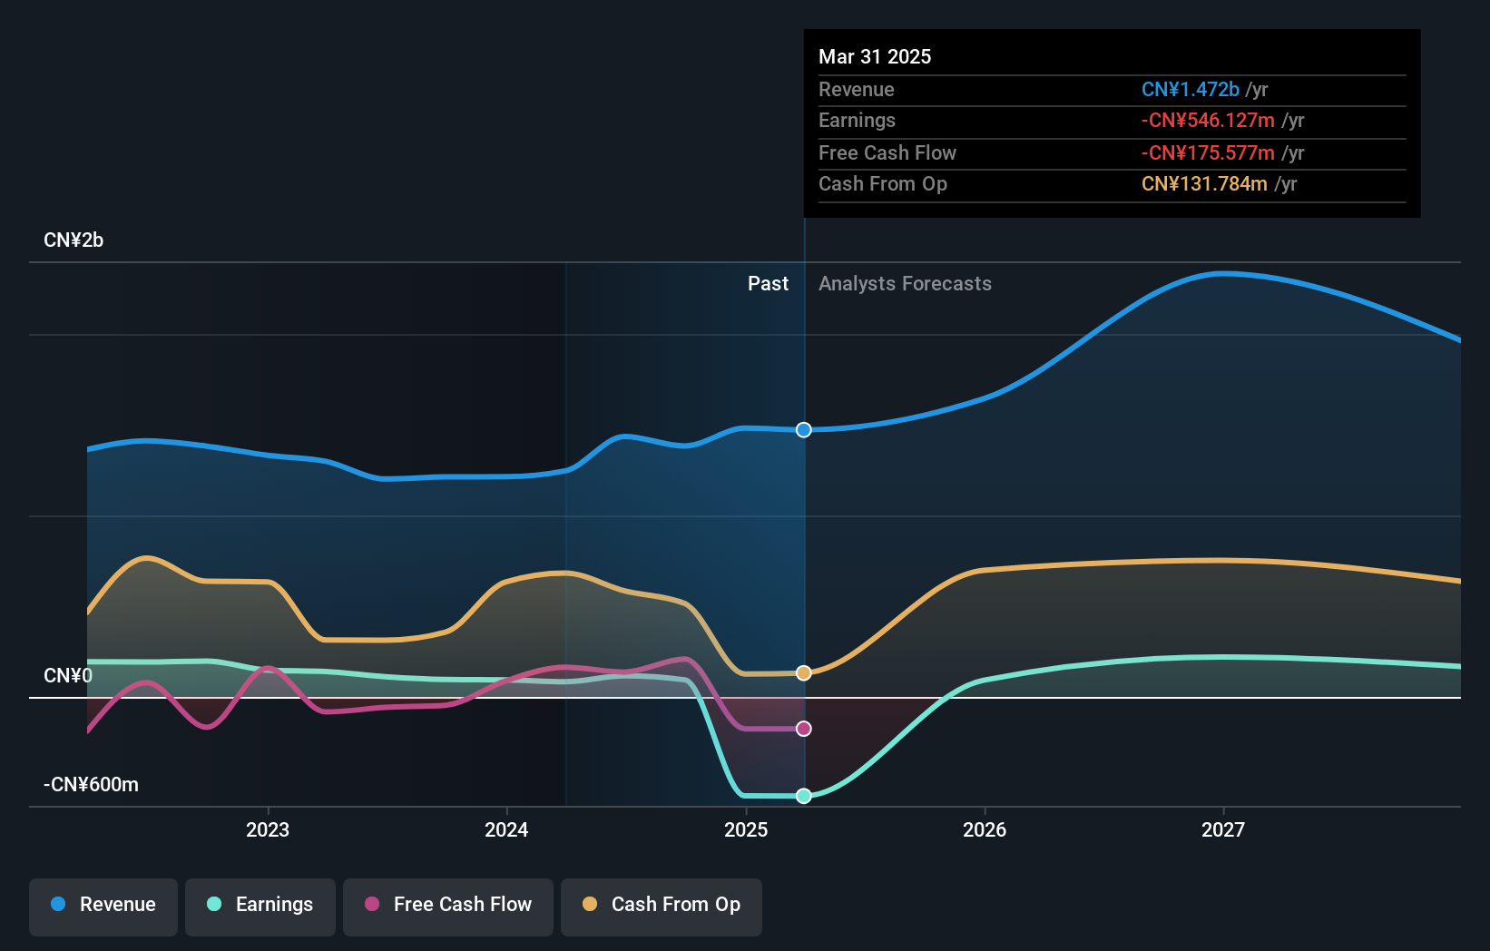The height and width of the screenshot is (951, 1490).
Task: Click the -CN¥546.127m earnings value
Action: (x=1208, y=120)
